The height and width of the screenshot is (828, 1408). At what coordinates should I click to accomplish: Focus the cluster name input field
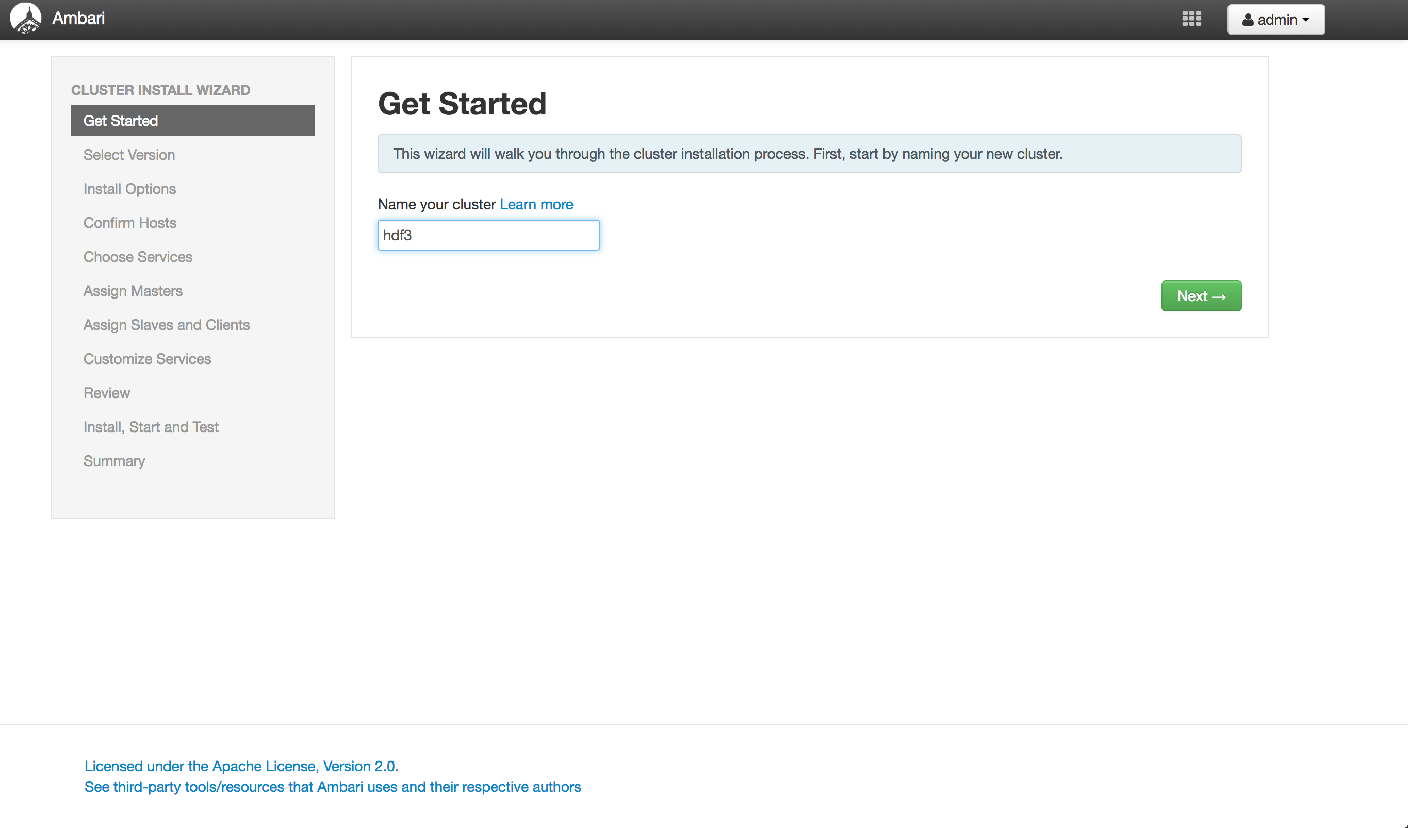click(488, 235)
